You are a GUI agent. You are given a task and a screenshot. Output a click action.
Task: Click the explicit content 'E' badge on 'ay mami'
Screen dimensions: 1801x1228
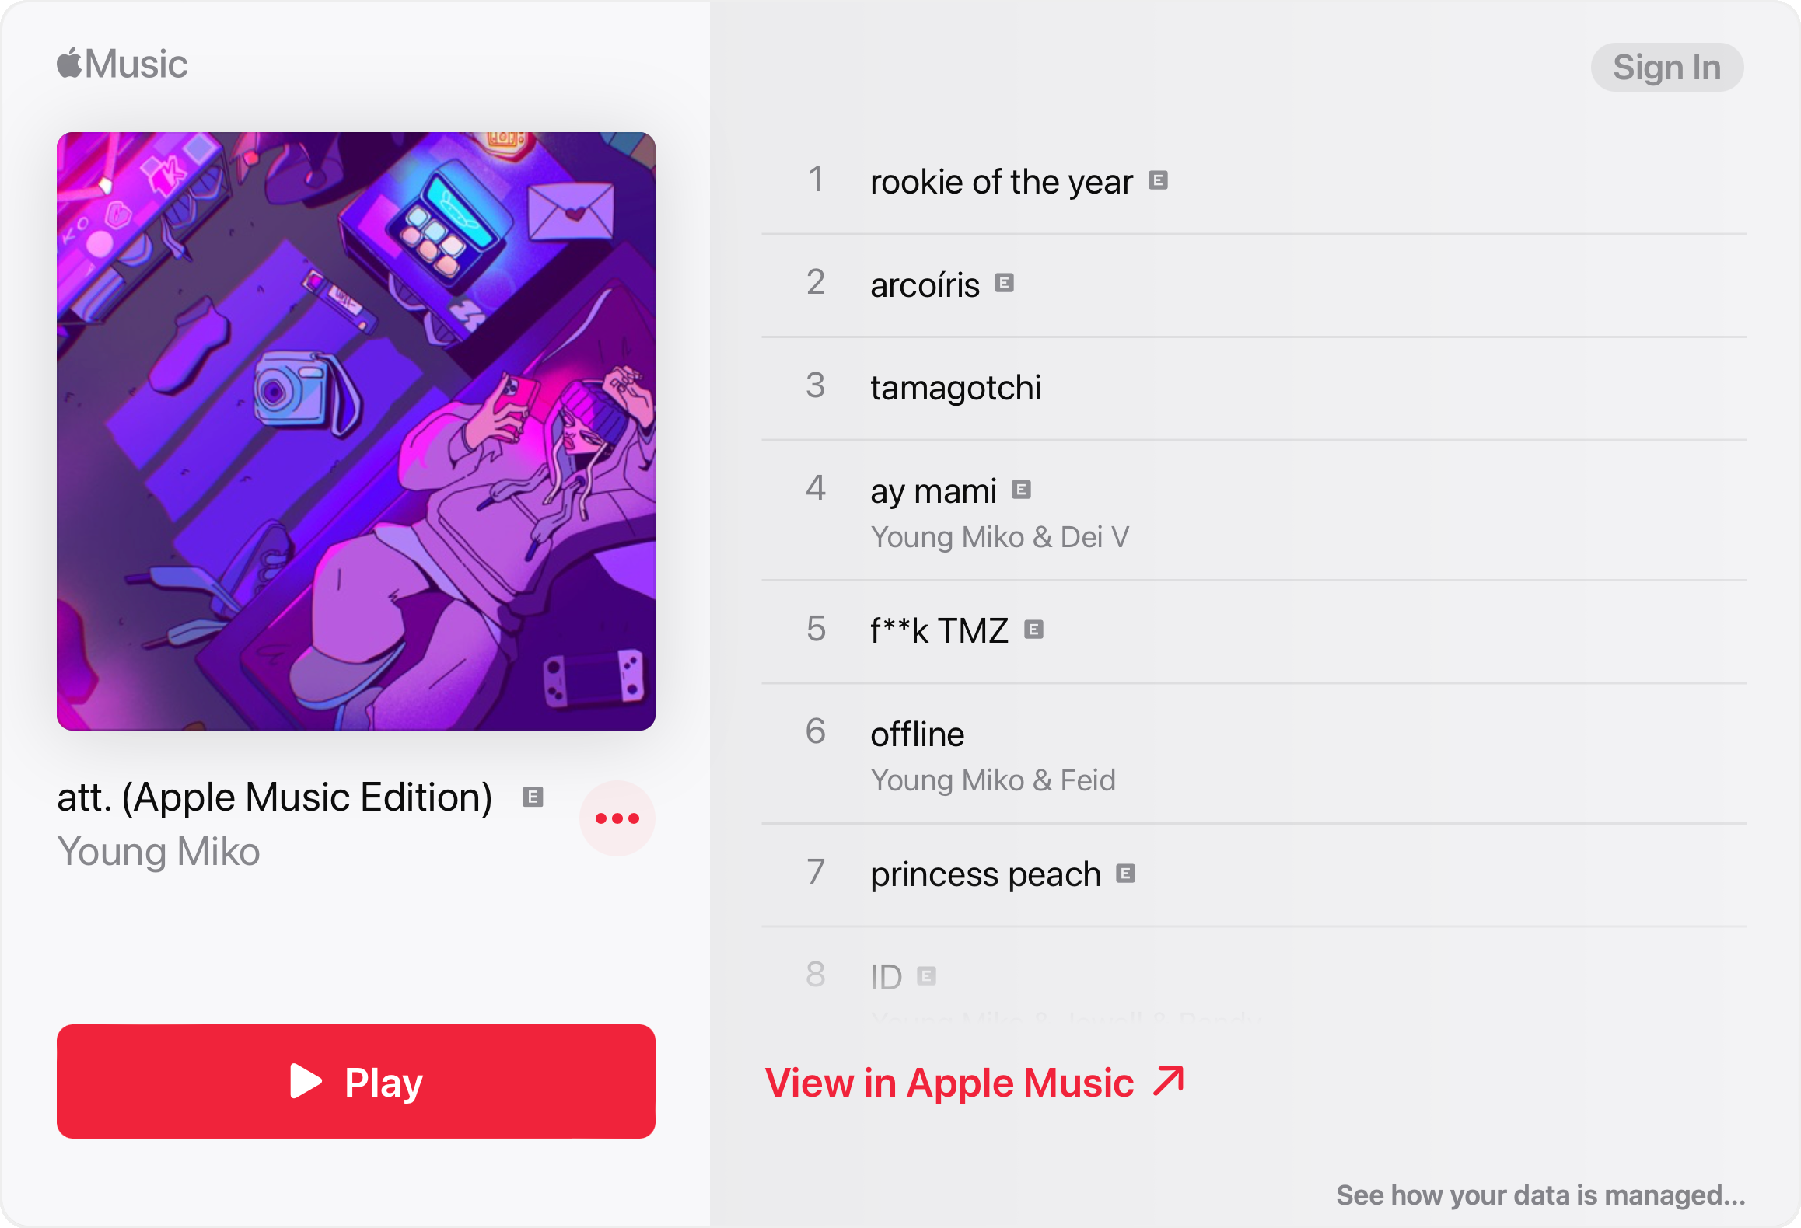click(1026, 488)
